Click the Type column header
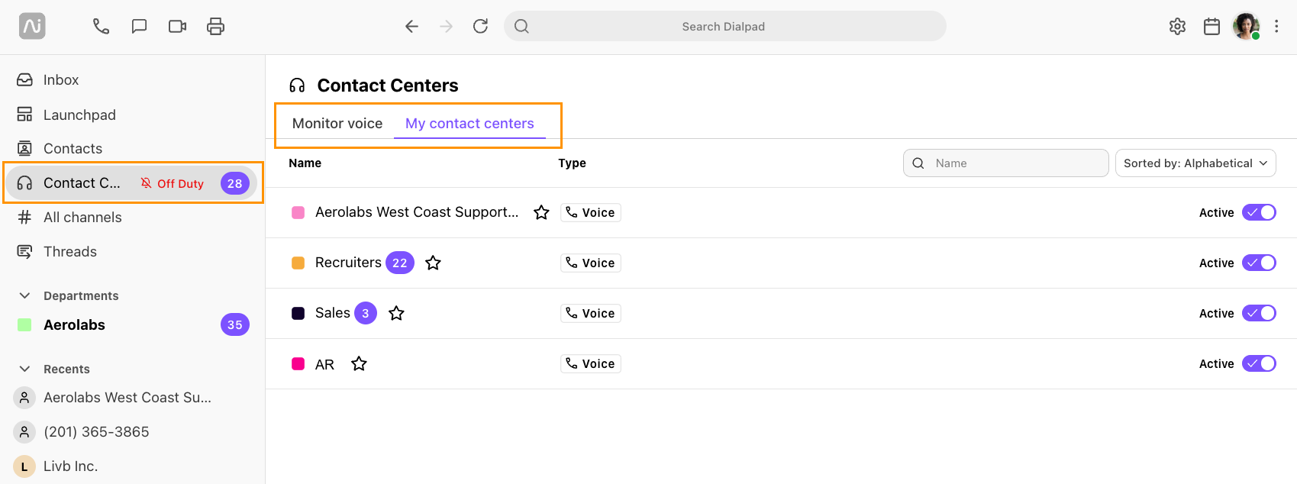 (572, 163)
